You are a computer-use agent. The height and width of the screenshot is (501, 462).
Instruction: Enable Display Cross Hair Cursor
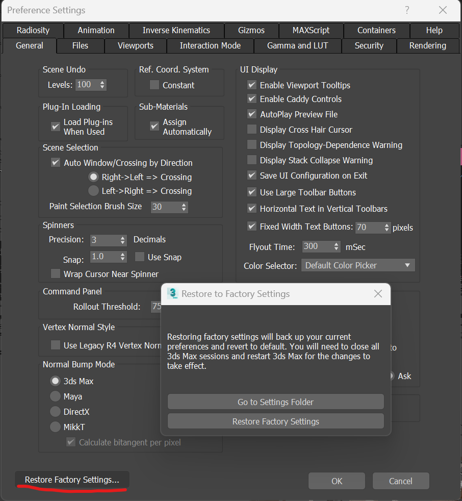point(251,130)
